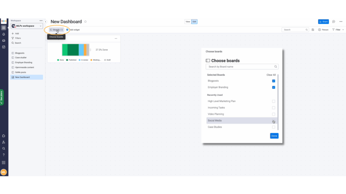Image resolution: width=346 pixels, height=194 pixels.
Task: Click the boards list scrollbar
Action: (278, 102)
